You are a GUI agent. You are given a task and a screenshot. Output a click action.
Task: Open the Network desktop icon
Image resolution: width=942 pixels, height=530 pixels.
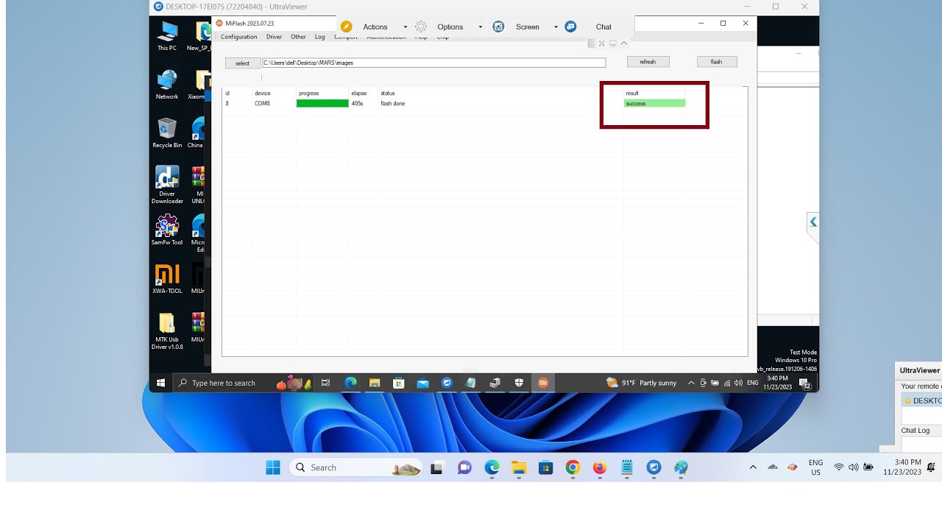[167, 85]
